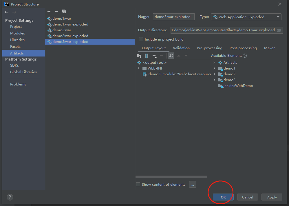Viewport: 289px width, 206px height.
Task: Click the Cancel button
Action: click(247, 197)
